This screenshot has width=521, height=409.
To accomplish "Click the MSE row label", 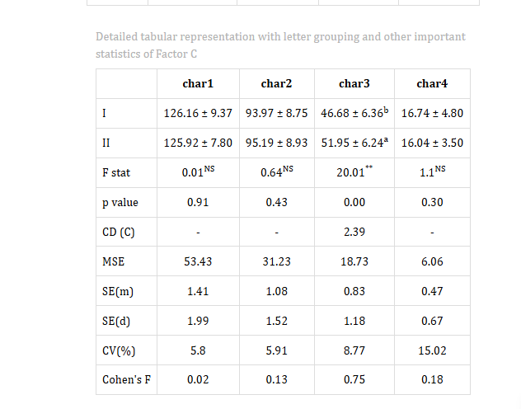I will pos(113,261).
